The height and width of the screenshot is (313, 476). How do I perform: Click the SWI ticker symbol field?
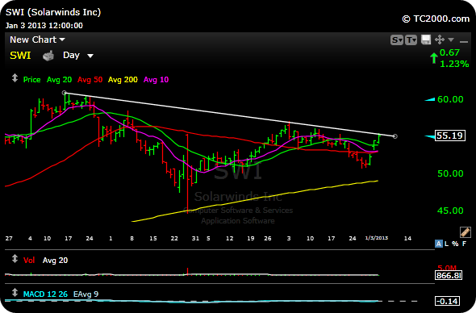[x=20, y=56]
